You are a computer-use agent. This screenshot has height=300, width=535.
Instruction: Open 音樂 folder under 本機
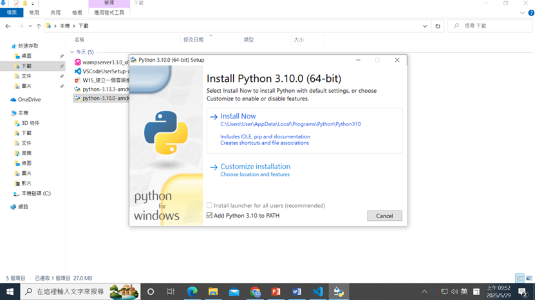click(26, 153)
